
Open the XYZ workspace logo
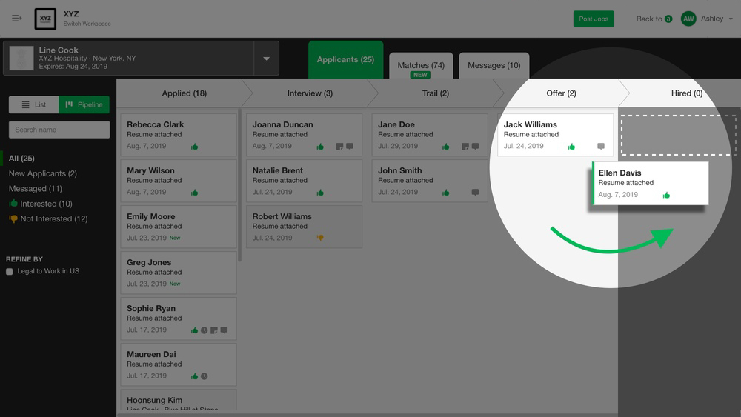(x=45, y=19)
